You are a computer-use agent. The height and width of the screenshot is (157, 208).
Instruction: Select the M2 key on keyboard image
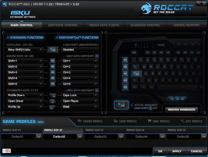[125, 67]
